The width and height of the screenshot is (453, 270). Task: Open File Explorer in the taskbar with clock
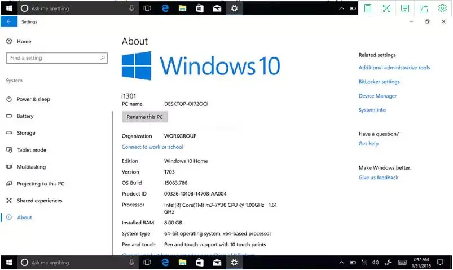tap(182, 262)
